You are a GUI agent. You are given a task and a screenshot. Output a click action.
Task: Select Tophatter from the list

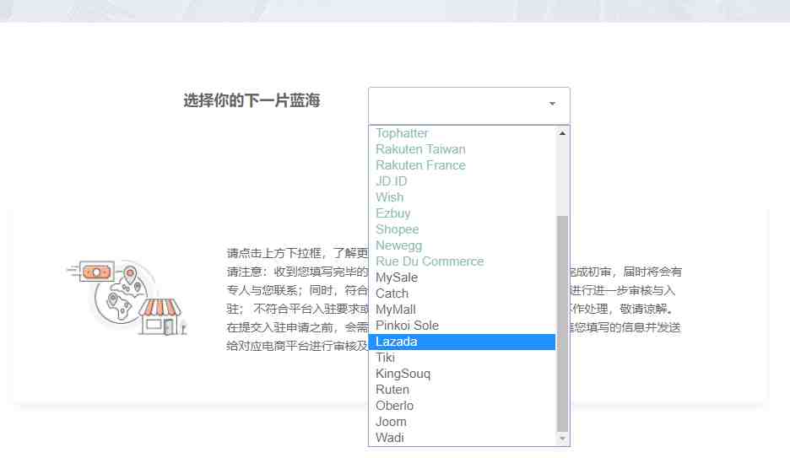pyautogui.click(x=462, y=133)
